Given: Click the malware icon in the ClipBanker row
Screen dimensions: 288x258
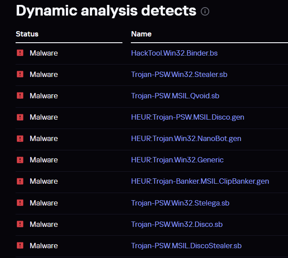Looking at the screenshot, I should point(20,181).
